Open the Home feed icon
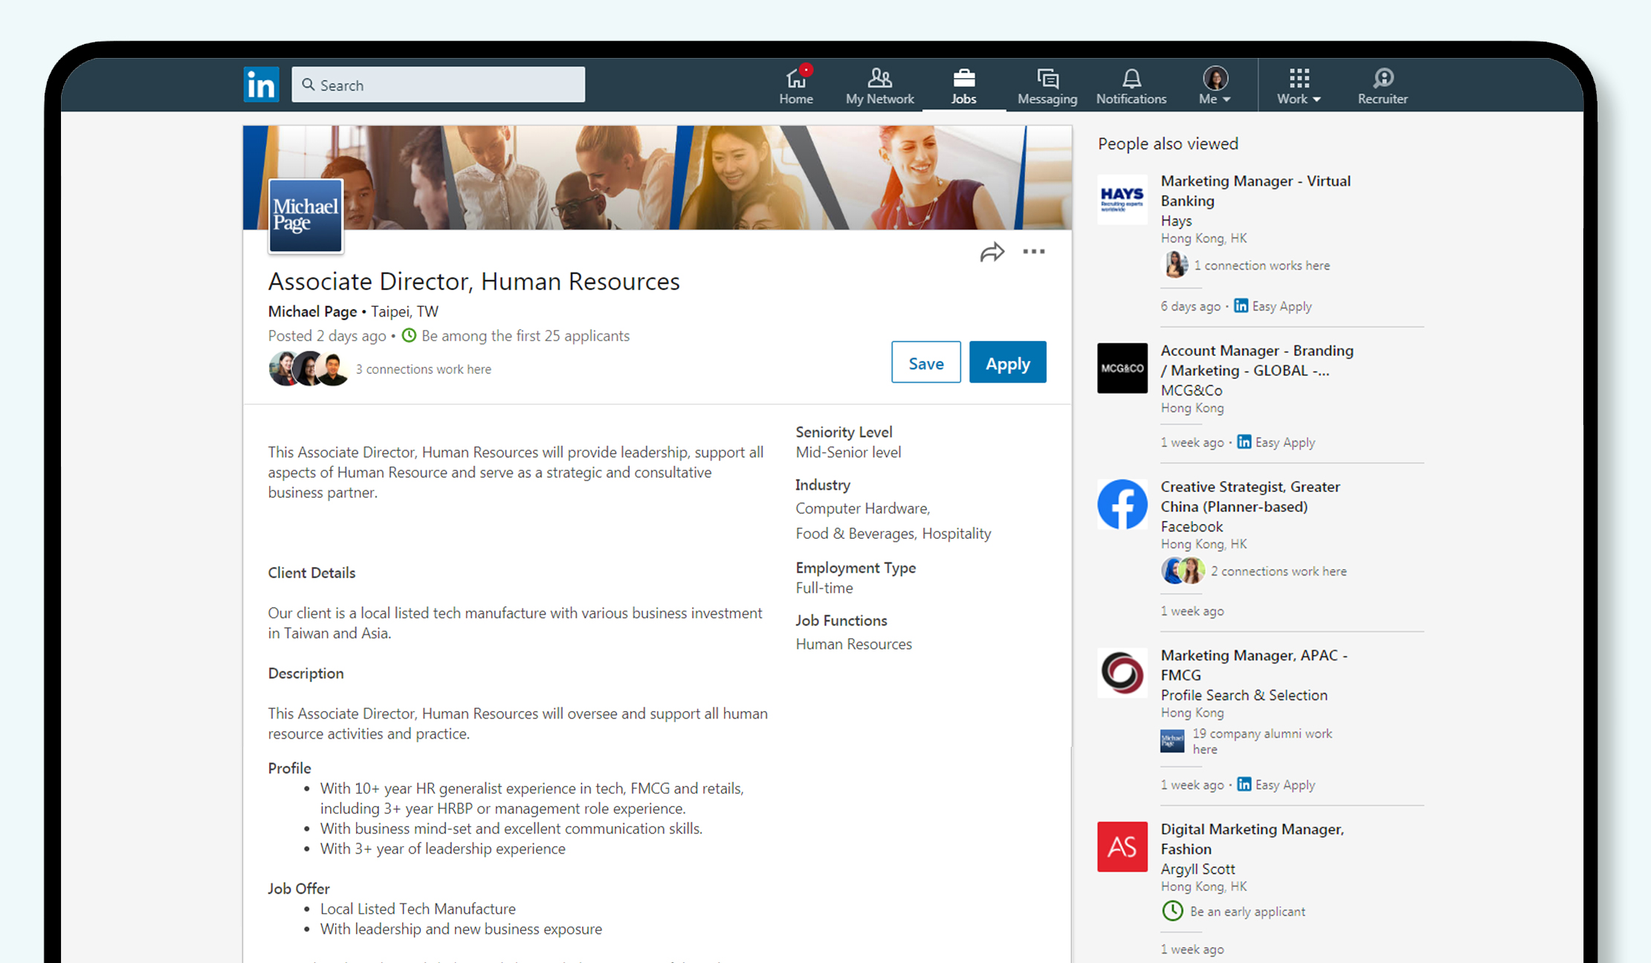The height and width of the screenshot is (963, 1651). [x=796, y=77]
